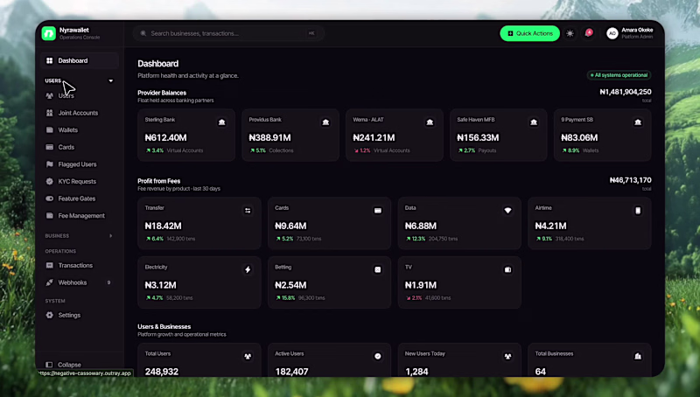Image resolution: width=700 pixels, height=397 pixels.
Task: Select the ₦18.42M Transfer profit value
Action: click(163, 226)
